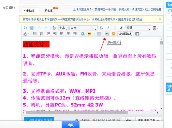Image resolution: width=172 pixels, height=128 pixels.
Task: Insert a Flash object icon
Action: coord(113,34)
